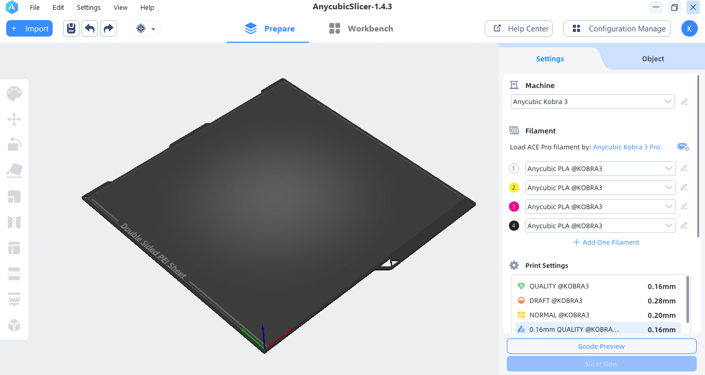The height and width of the screenshot is (375, 705).
Task: Select the color painting palette tool
Action: (14, 94)
